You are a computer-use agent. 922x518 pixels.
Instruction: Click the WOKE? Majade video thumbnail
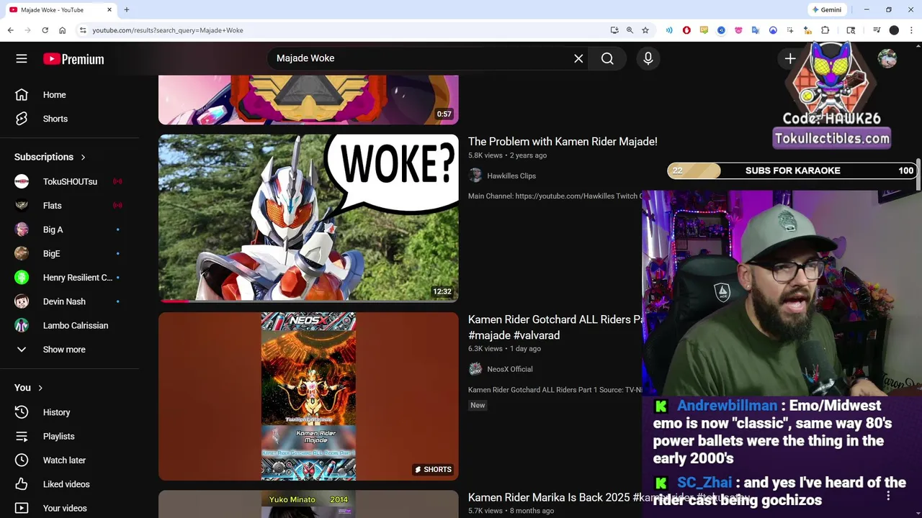[x=308, y=218]
